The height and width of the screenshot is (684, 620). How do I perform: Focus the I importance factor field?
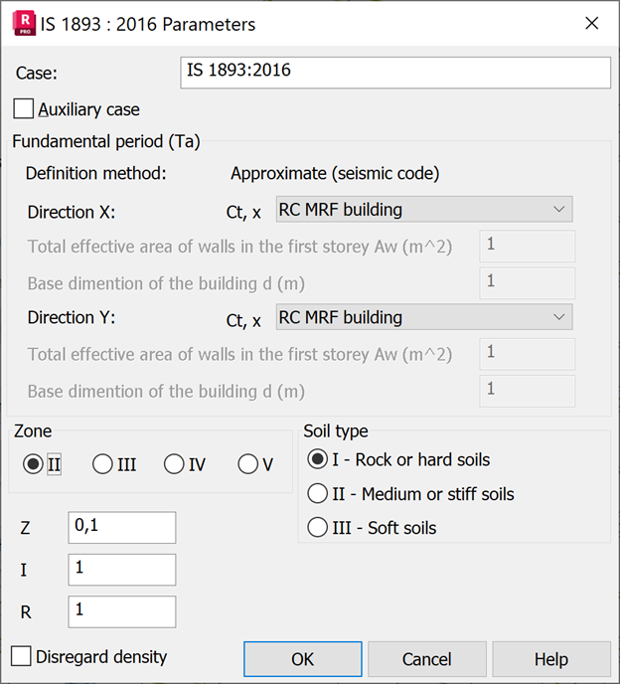point(121,570)
